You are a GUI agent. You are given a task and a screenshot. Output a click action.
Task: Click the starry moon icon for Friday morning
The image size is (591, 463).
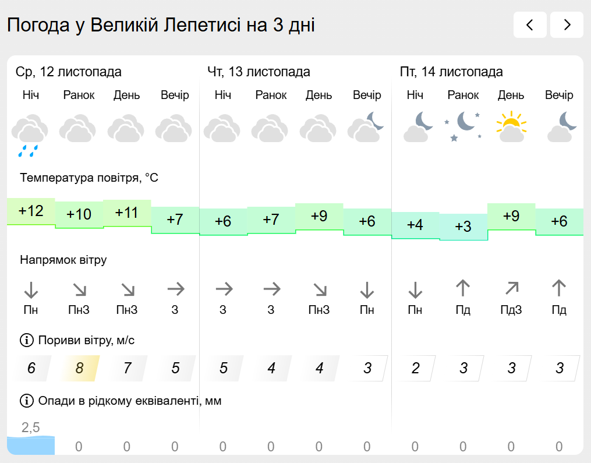(x=463, y=126)
